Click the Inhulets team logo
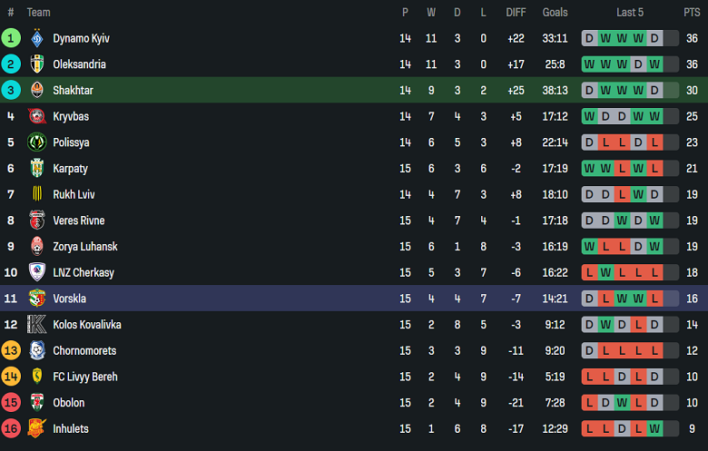Screen dimensions: 708x451 point(37,428)
